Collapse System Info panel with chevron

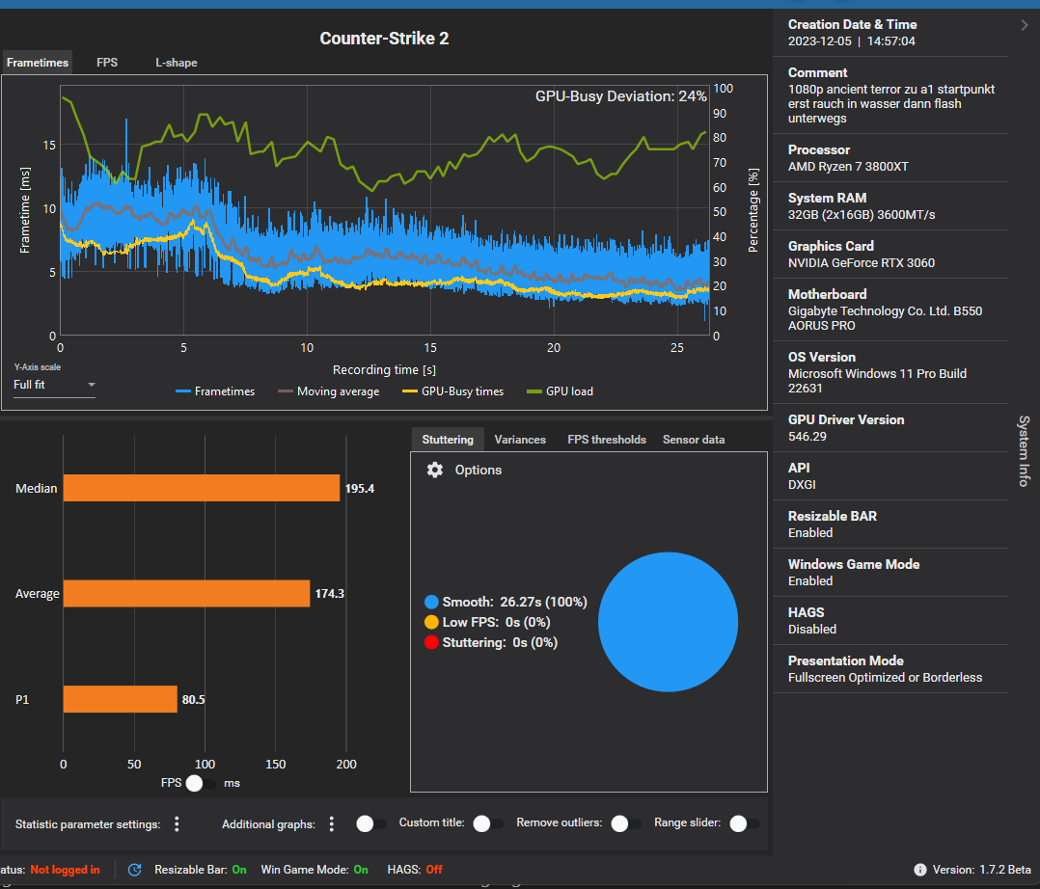(x=1025, y=25)
